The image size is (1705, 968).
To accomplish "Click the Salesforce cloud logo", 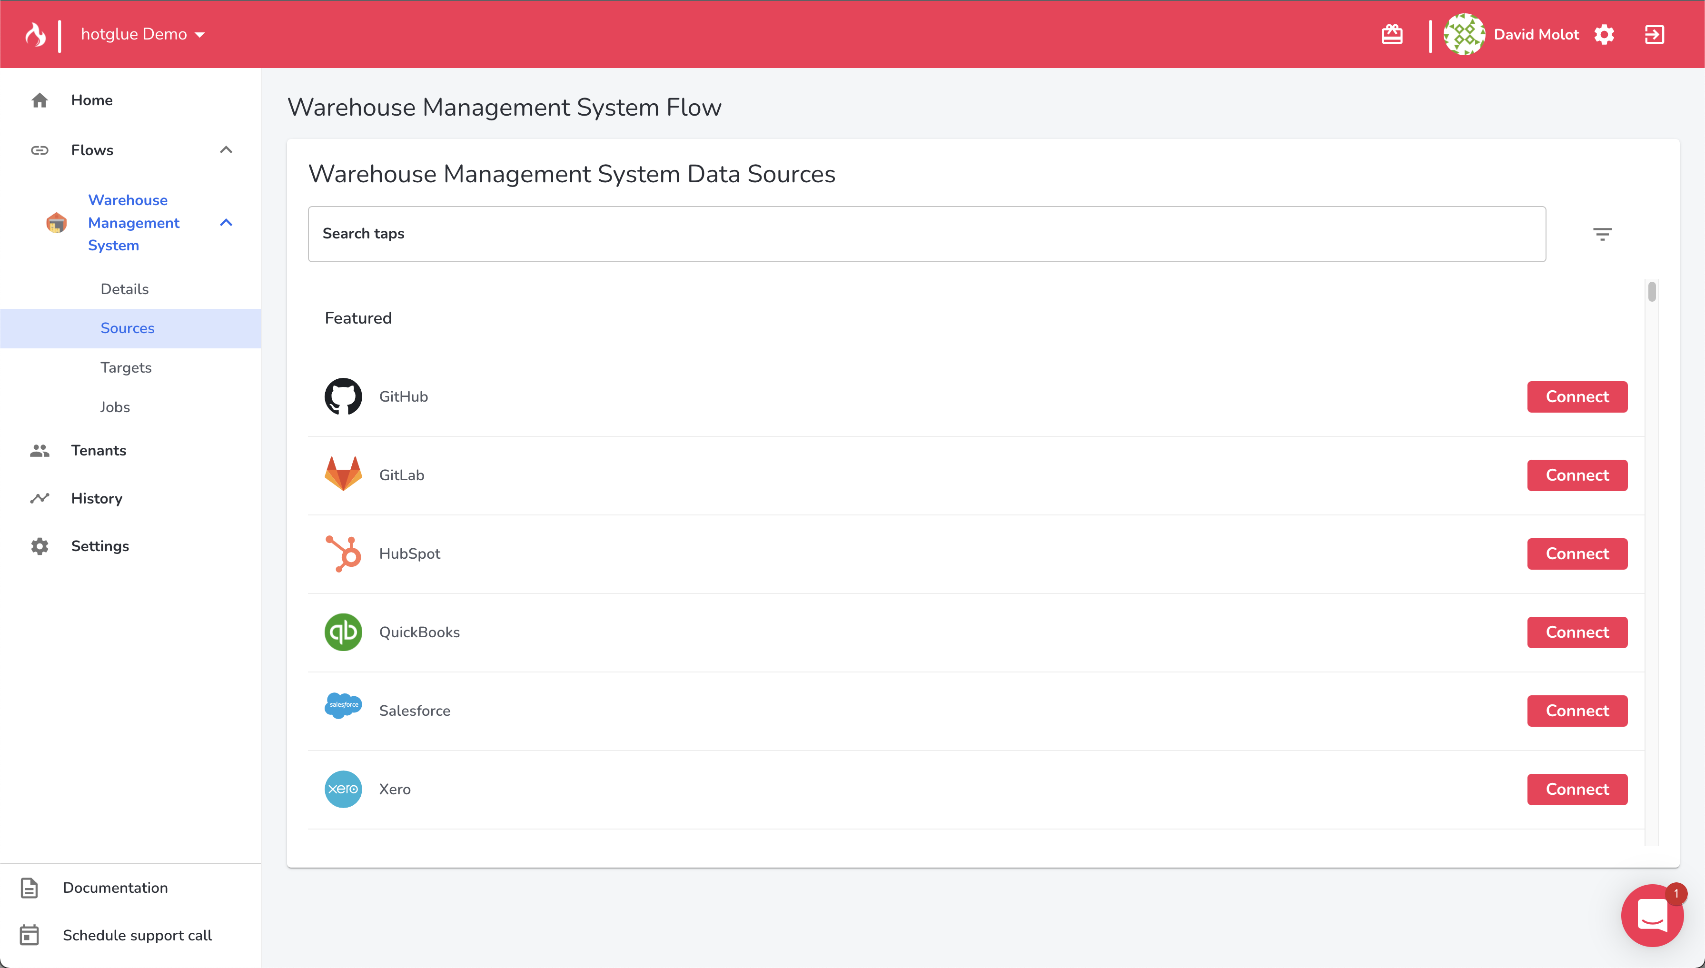I will pos(343,705).
